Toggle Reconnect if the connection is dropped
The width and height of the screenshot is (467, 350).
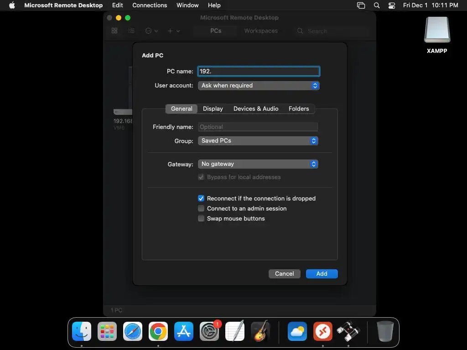pos(201,198)
